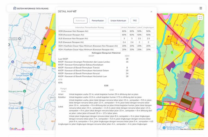The height and width of the screenshot is (137, 208).
Task: Click the Jumeneng toys marker
Action: click(28, 79)
